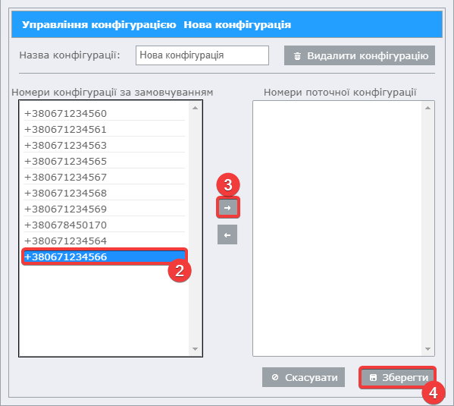This screenshot has width=454, height=406.
Task: Click up scroll arrow of default numbers list
Action: (195, 108)
